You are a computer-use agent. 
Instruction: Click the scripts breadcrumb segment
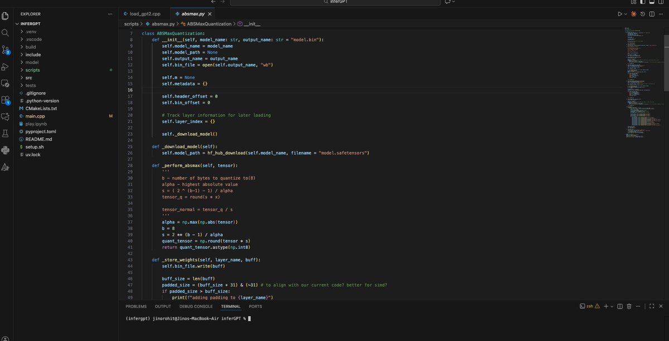click(132, 24)
